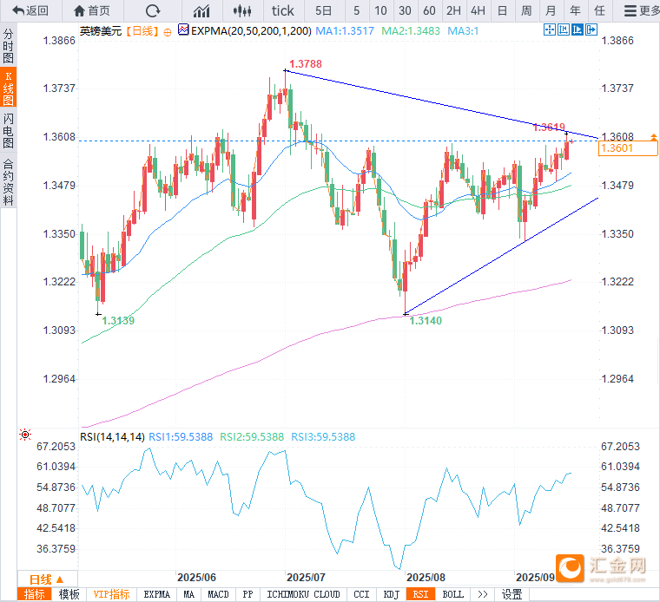This screenshot has width=660, height=602.
Task: Click the RSI2:59.5388 value
Action: (x=252, y=437)
